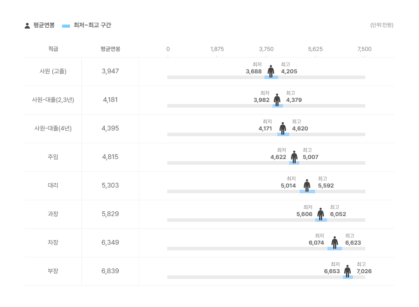
Task: Select the 부장 position label
Action: (x=53, y=271)
